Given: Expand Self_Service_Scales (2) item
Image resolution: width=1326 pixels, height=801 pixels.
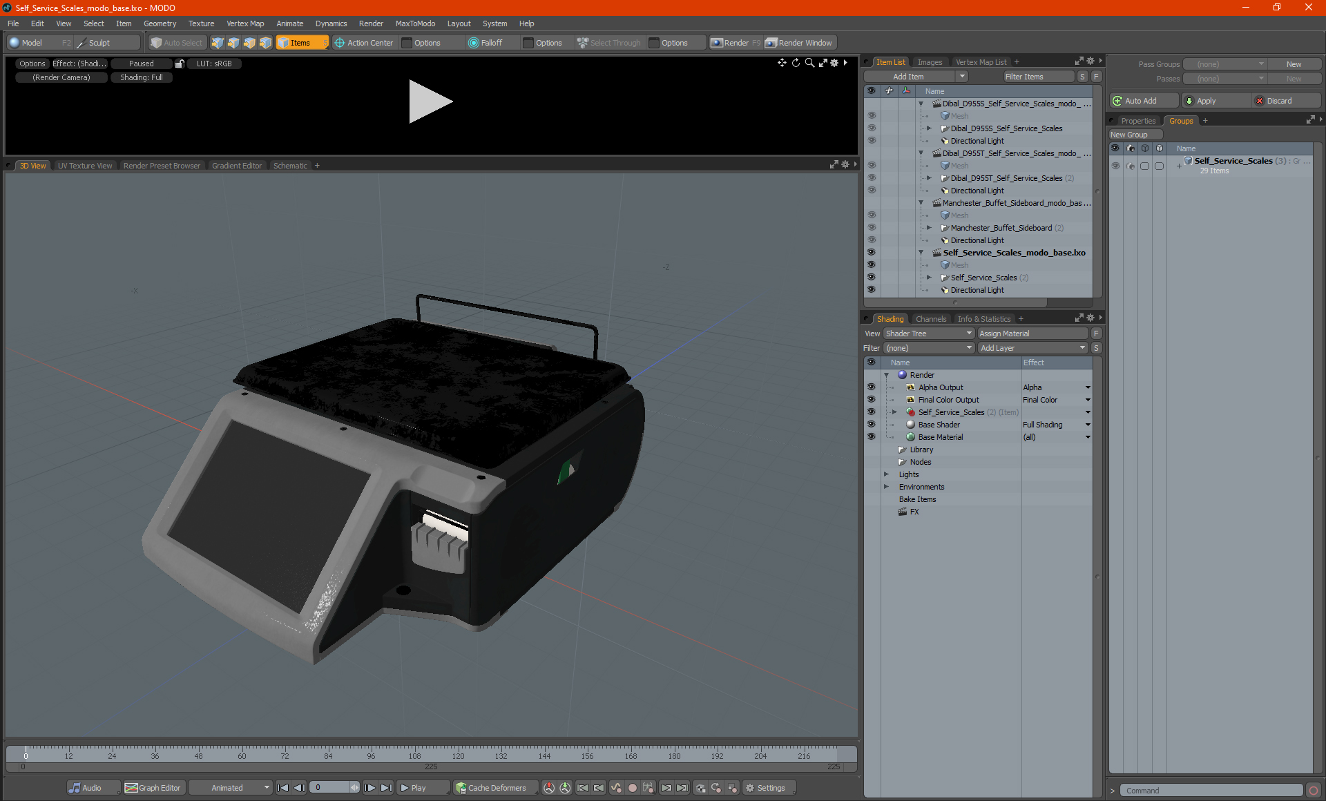Looking at the screenshot, I should (x=929, y=278).
